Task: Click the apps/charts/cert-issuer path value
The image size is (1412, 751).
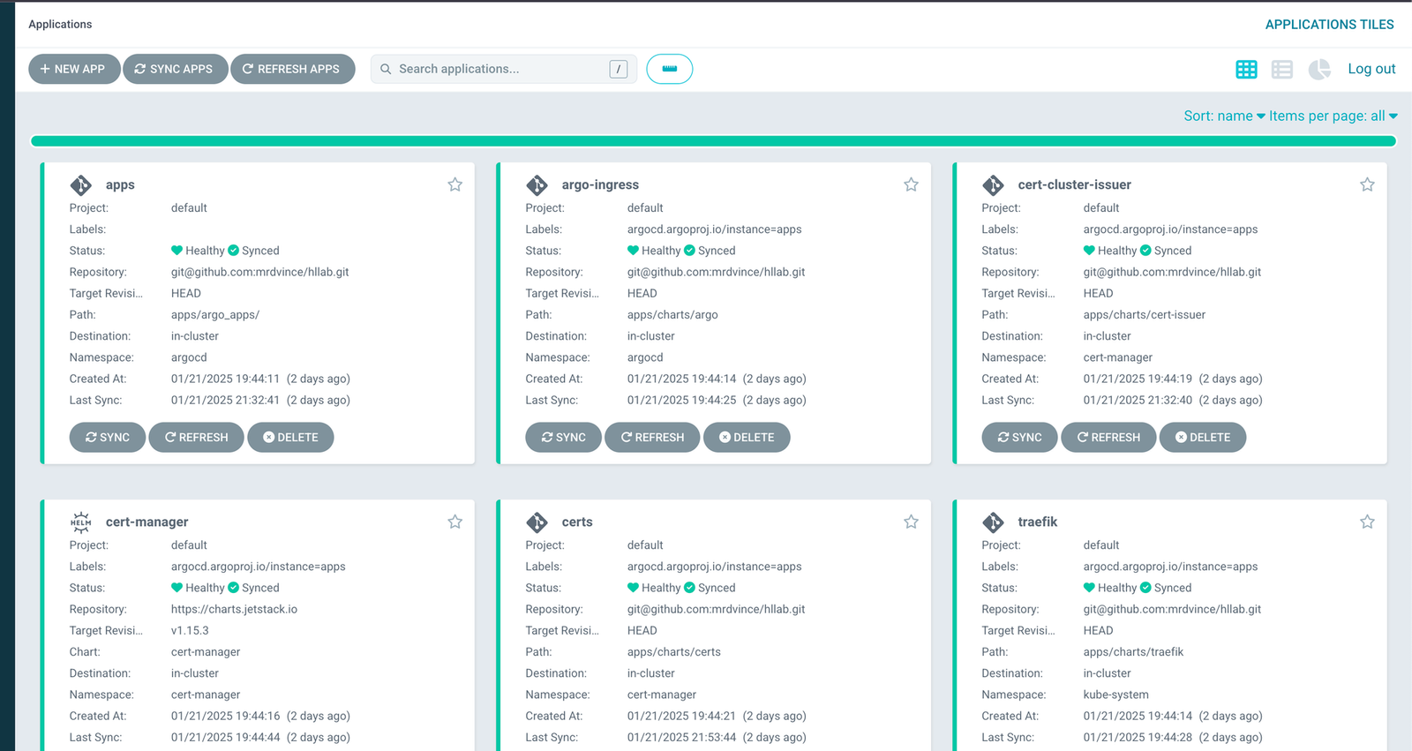Action: click(1144, 314)
